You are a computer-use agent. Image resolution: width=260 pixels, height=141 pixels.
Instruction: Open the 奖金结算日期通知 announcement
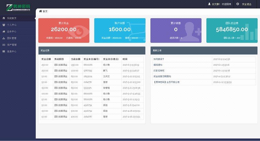point(162,76)
